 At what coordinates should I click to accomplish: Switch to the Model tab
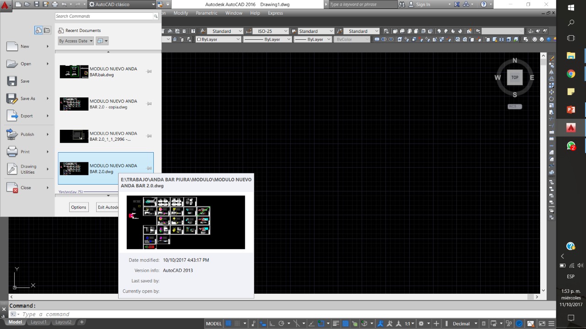pyautogui.click(x=15, y=322)
